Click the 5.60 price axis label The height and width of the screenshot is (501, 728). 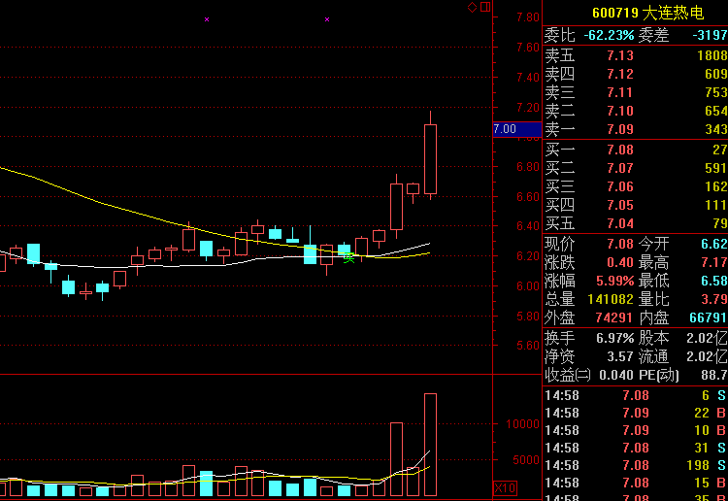pyautogui.click(x=528, y=346)
